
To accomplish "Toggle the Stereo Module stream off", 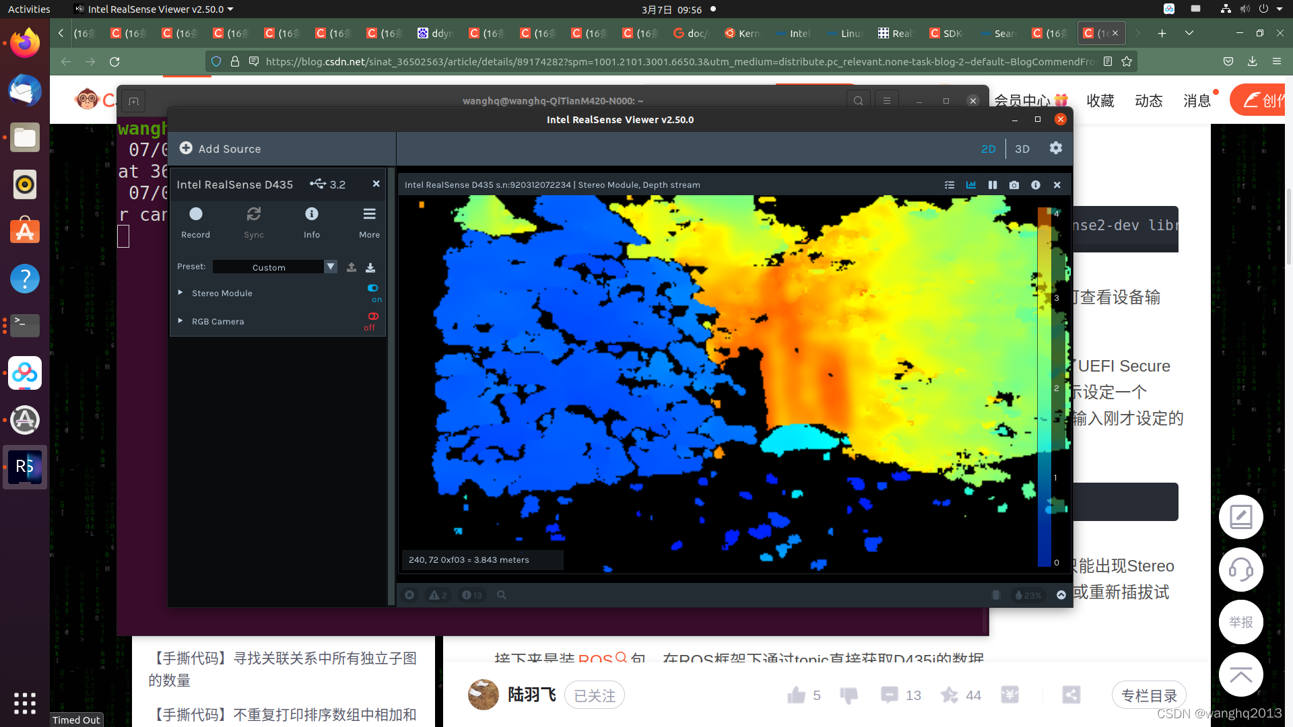I will point(373,288).
